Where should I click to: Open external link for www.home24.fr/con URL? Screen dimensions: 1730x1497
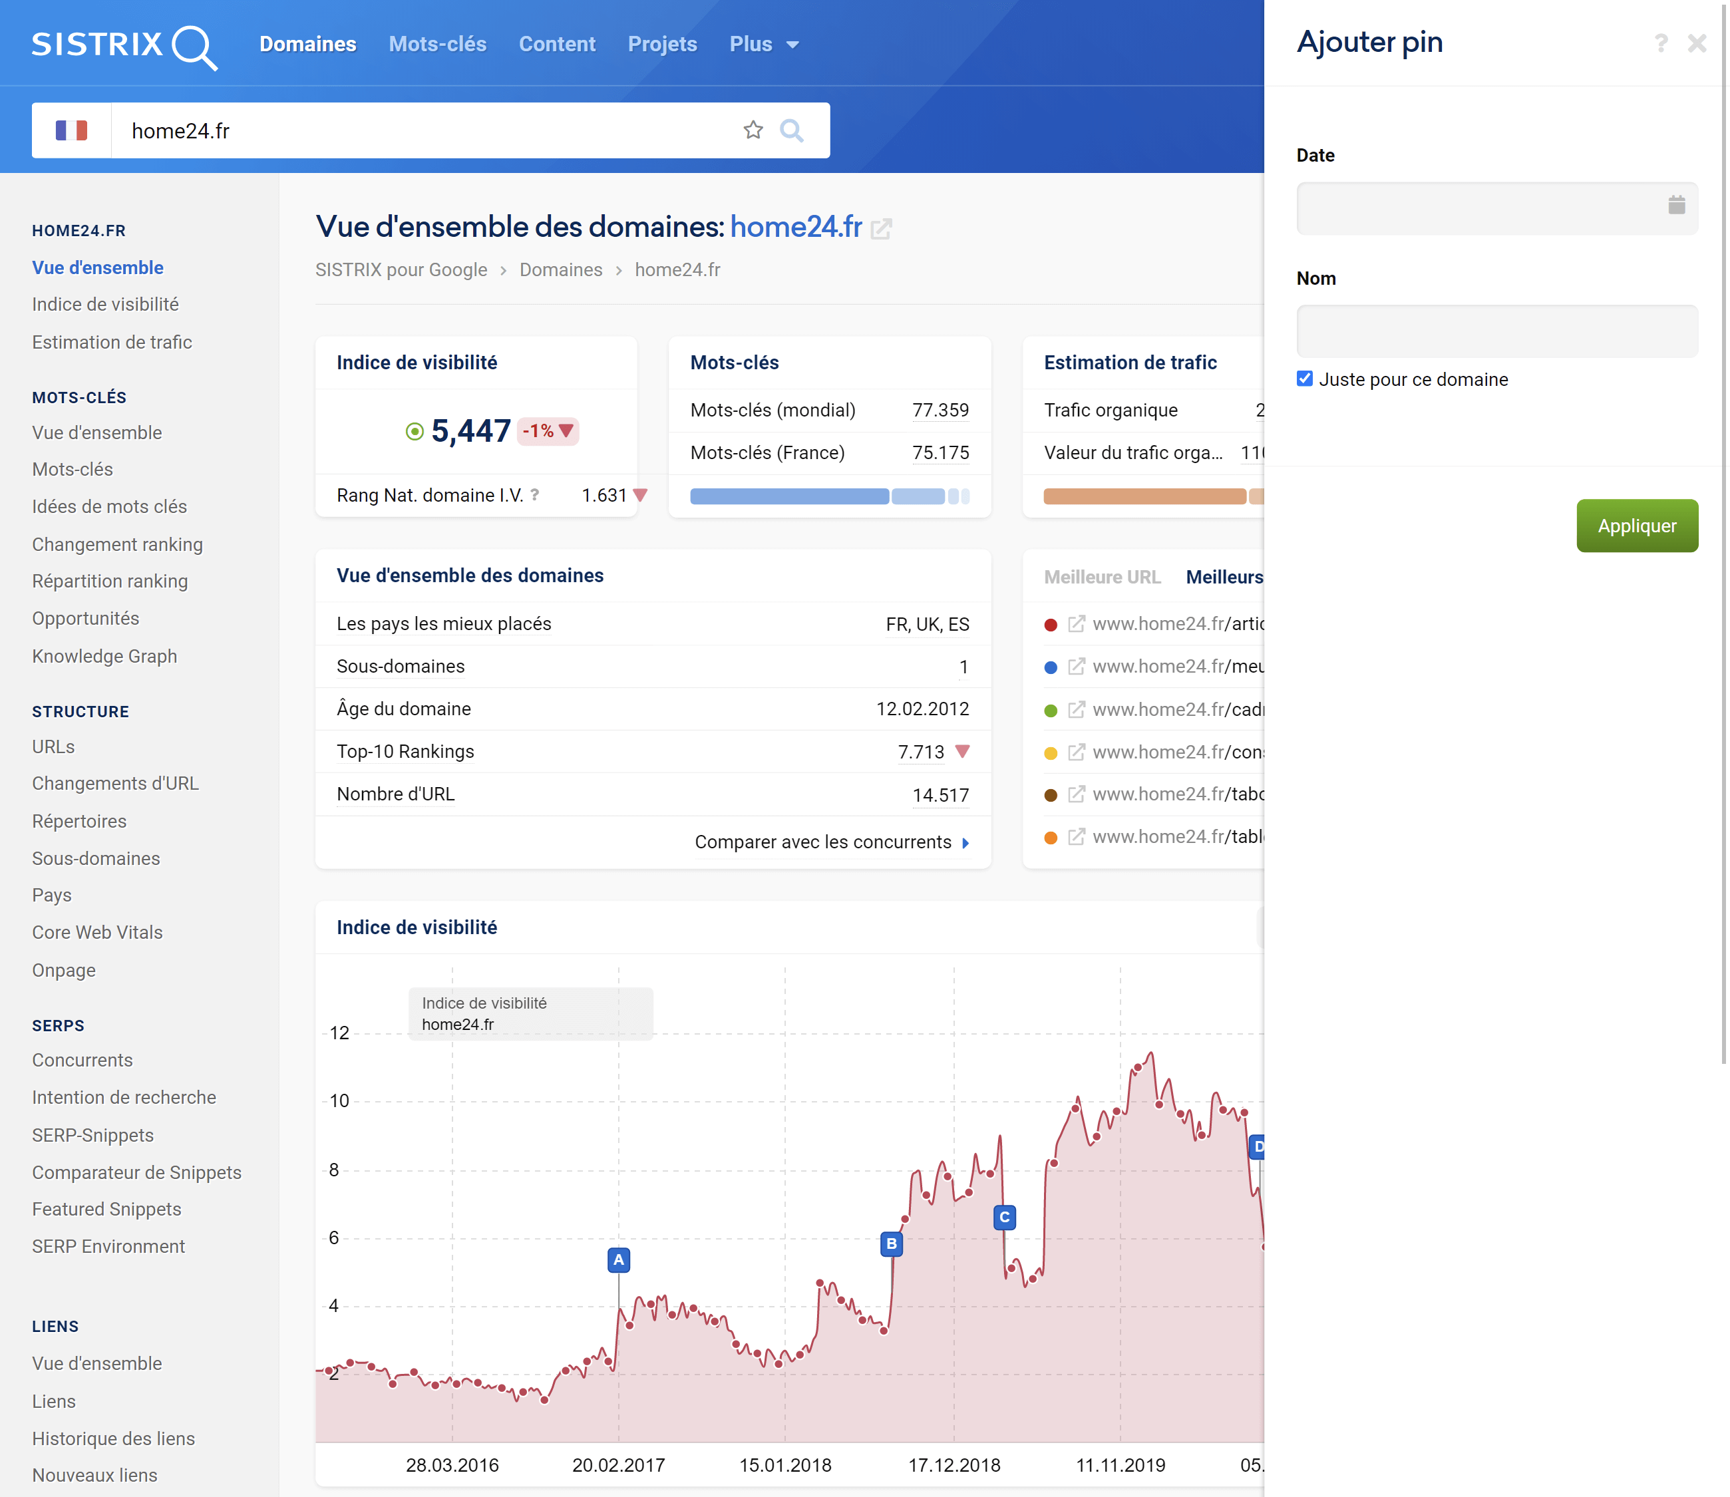coord(1077,752)
